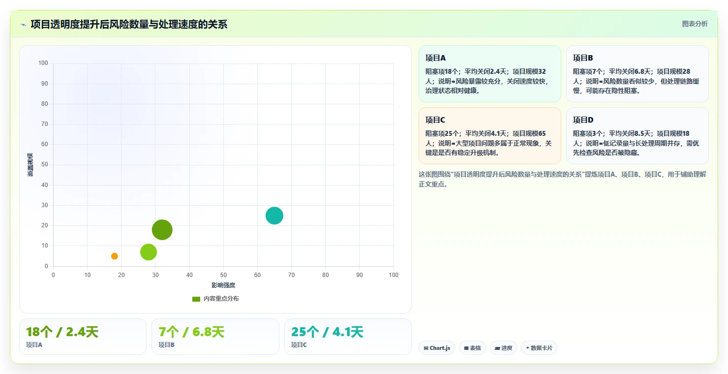Click the vertical y-axis title on chart

[30, 165]
